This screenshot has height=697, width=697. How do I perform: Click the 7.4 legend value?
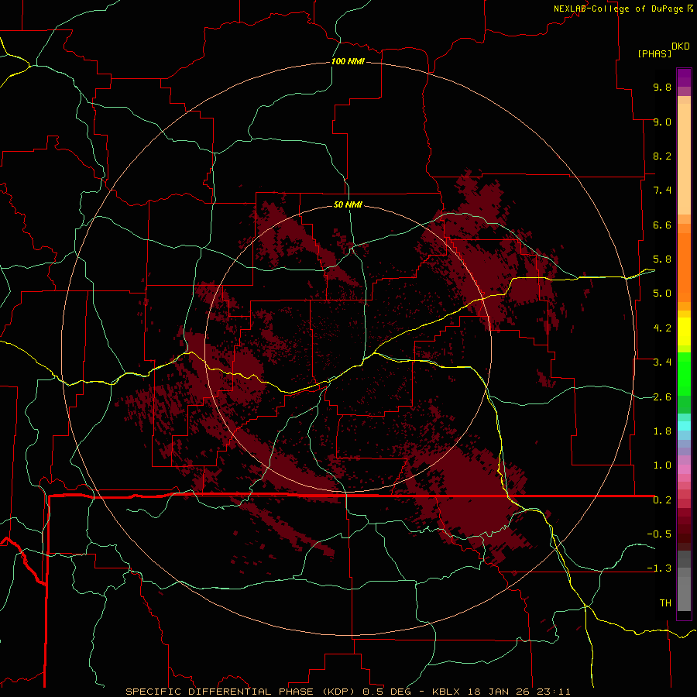tap(662, 191)
